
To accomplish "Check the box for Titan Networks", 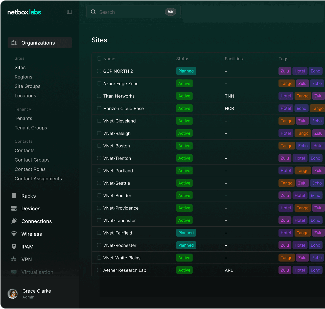I will 99,96.
